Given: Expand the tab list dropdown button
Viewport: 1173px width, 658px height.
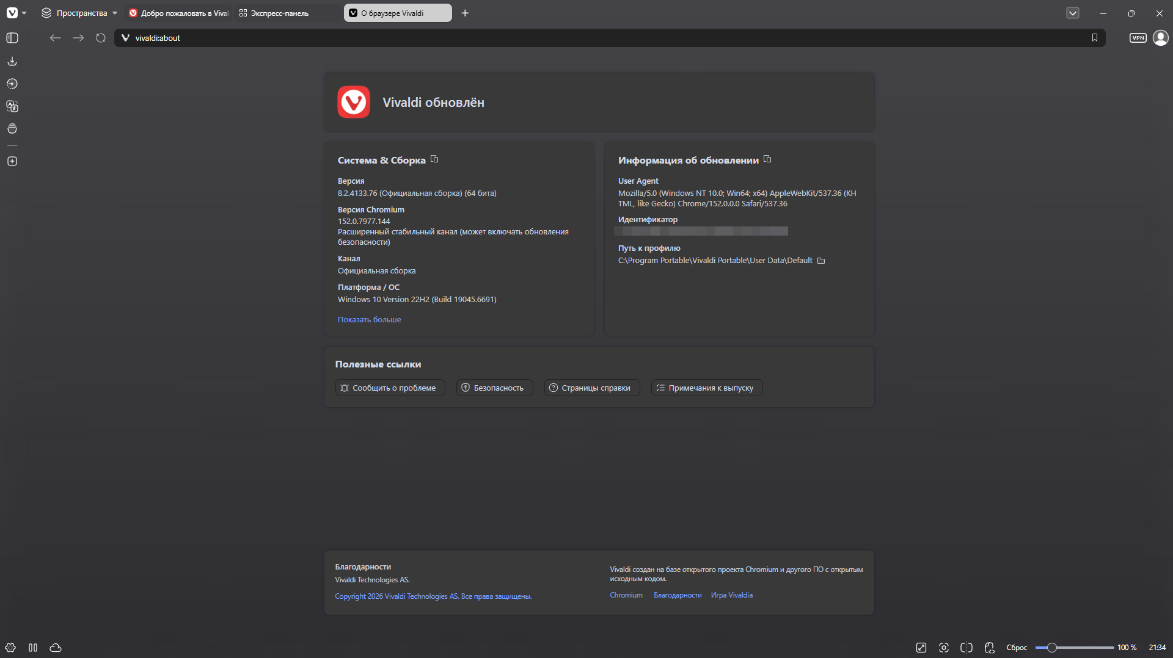Looking at the screenshot, I should click(x=1073, y=13).
